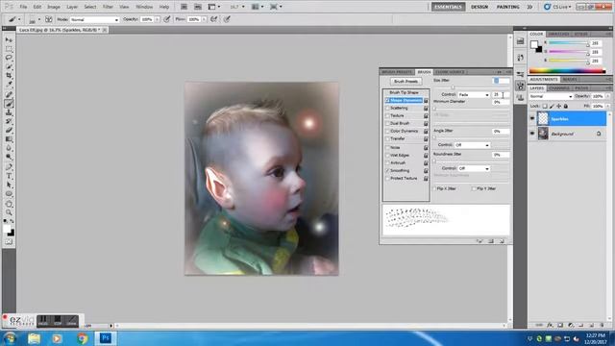Select the Lasso tool
615x346 pixels.
click(x=9, y=58)
